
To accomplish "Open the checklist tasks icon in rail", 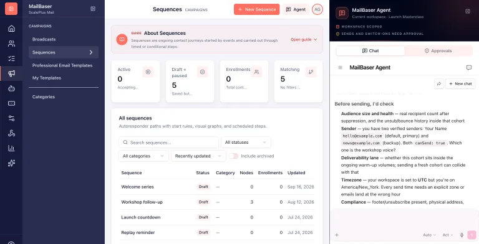I will coord(11,59).
